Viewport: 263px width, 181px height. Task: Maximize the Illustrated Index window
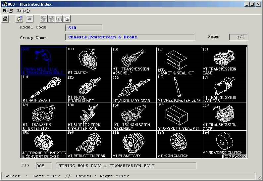[252, 4]
